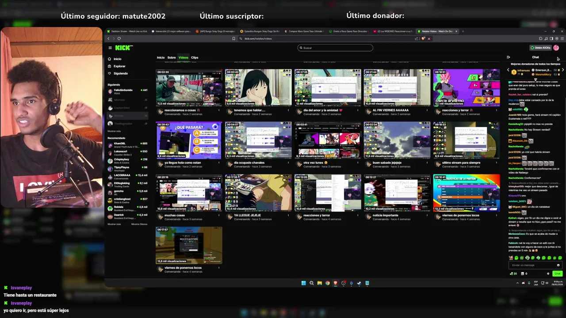Open 'AL FIN VIERNES AAAAAA' video thumbnail
The width and height of the screenshot is (566, 318).
(x=397, y=87)
